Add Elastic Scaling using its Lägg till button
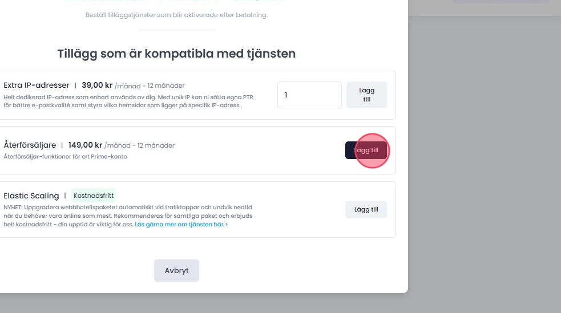 pos(366,209)
